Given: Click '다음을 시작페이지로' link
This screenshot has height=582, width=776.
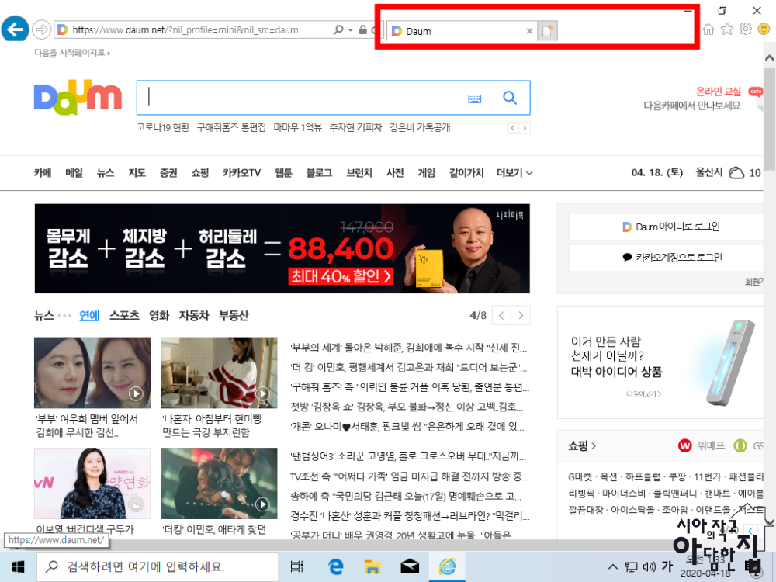Looking at the screenshot, I should [71, 53].
